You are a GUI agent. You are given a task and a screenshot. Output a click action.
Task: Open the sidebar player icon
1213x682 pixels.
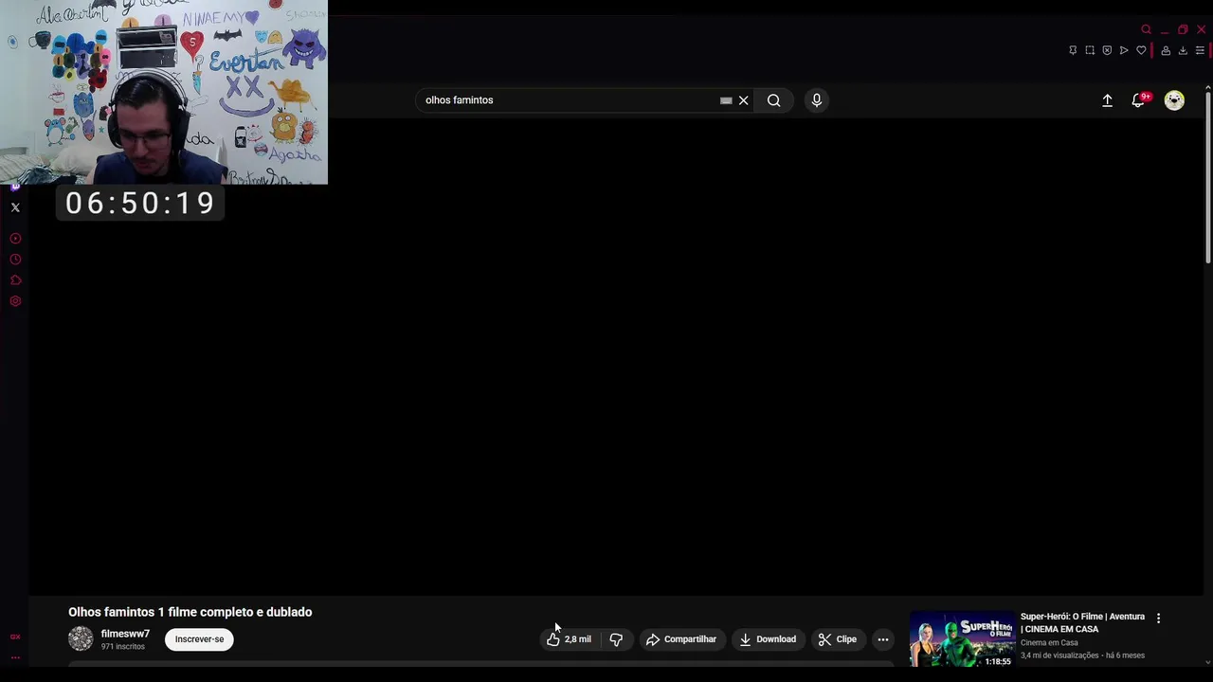[x=15, y=239]
